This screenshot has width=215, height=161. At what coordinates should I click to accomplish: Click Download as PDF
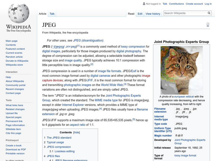pyautogui.click(x=16, y=149)
